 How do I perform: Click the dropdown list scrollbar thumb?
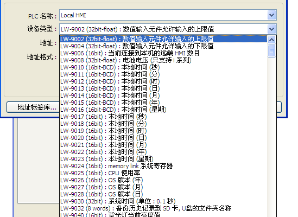tap(271, 51)
